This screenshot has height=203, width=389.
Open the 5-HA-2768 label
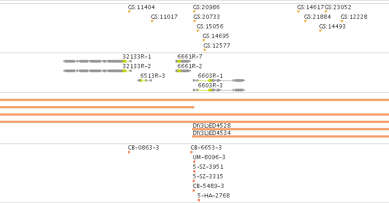coord(213,196)
